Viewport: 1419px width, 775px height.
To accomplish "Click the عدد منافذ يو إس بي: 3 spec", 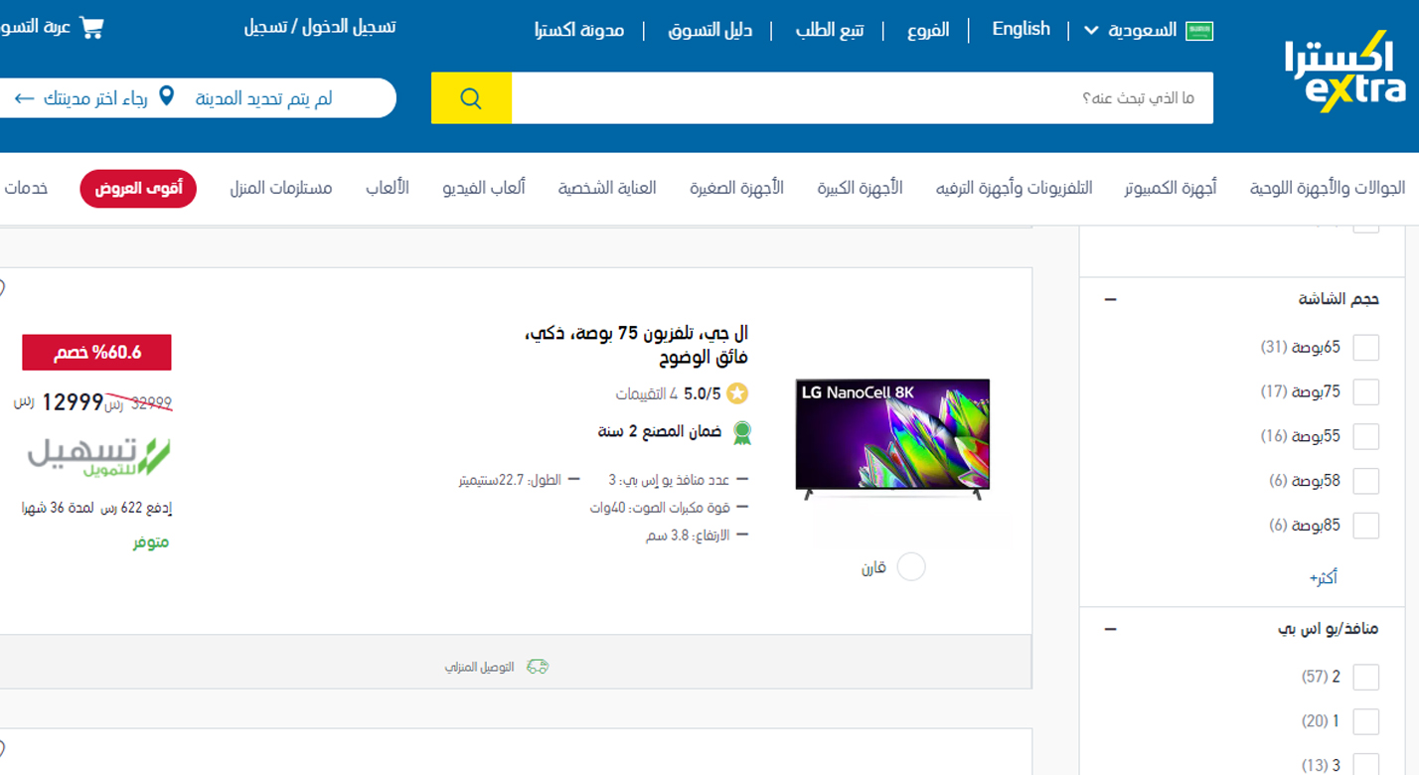I will click(x=670, y=480).
